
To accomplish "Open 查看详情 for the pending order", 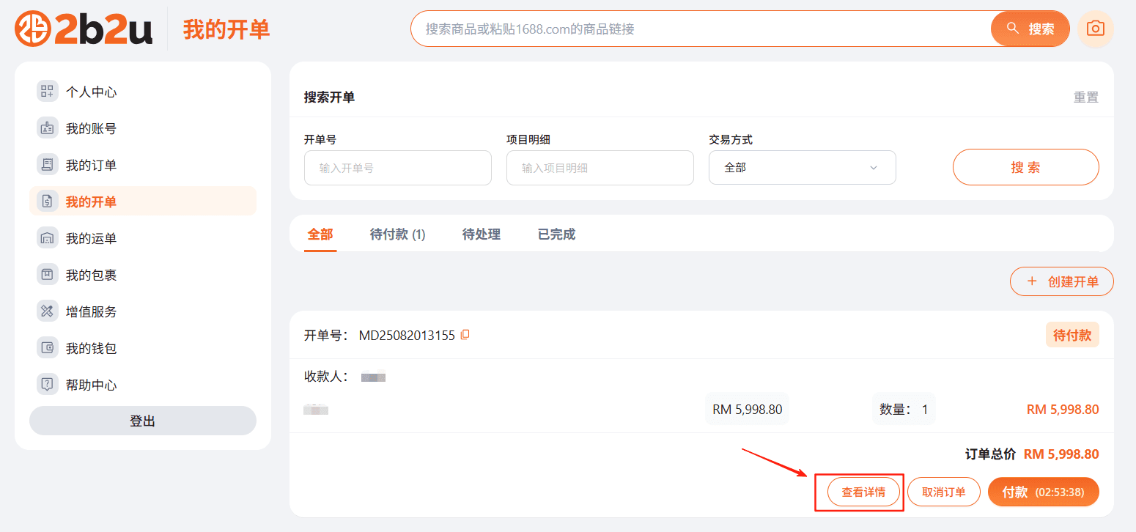I will 863,492.
